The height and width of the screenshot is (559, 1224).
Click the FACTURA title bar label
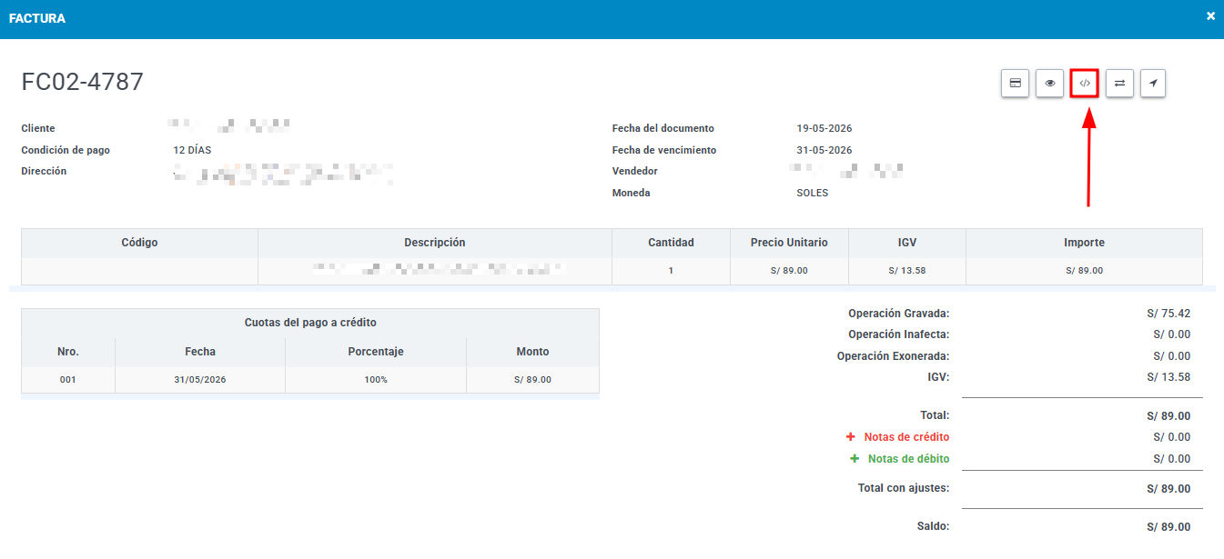pos(37,18)
